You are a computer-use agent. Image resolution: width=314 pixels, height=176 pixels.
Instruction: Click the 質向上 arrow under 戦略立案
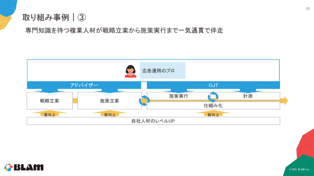point(50,113)
